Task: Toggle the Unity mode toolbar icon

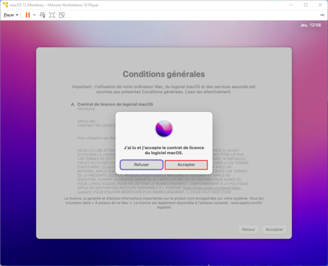Action: tap(62, 15)
